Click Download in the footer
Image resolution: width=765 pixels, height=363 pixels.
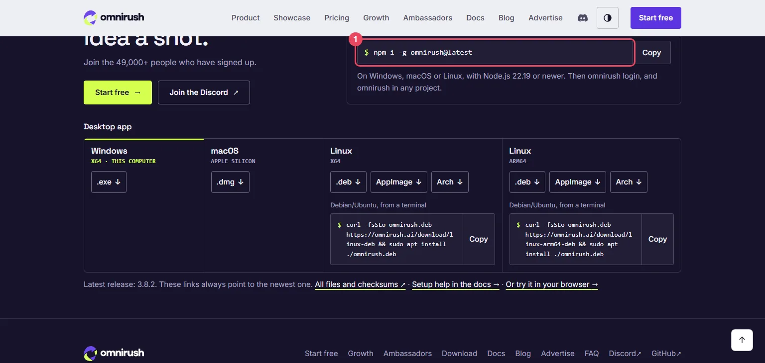pyautogui.click(x=459, y=354)
